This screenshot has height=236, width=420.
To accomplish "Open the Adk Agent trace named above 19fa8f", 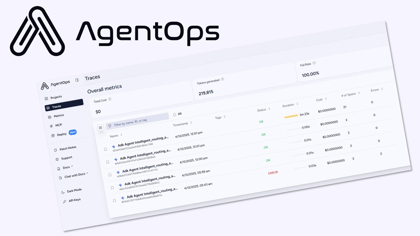I will [143, 142].
